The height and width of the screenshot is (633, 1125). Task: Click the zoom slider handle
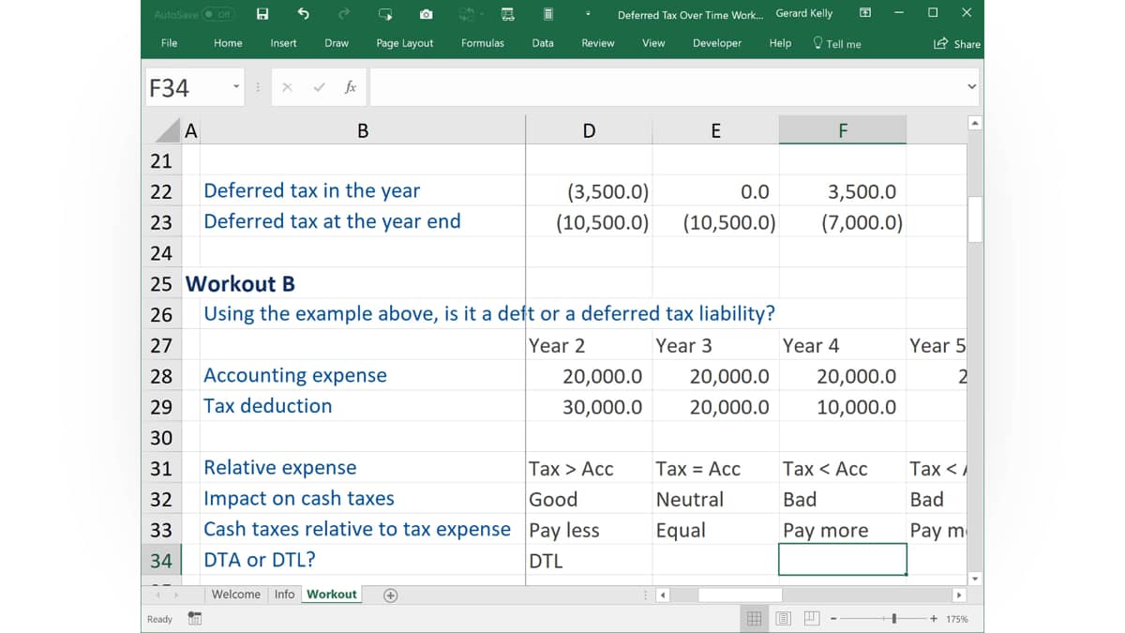pyautogui.click(x=895, y=619)
